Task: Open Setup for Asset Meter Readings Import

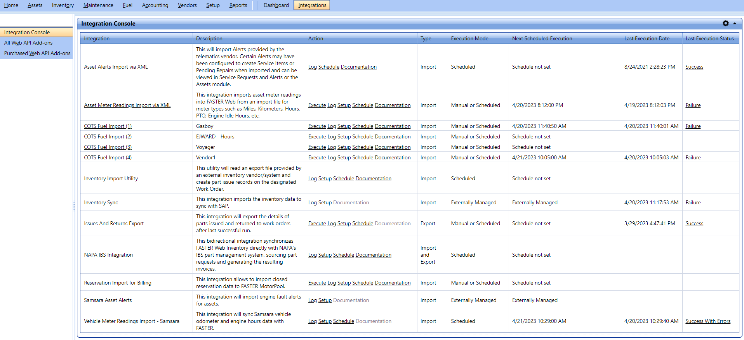Action: click(x=344, y=105)
